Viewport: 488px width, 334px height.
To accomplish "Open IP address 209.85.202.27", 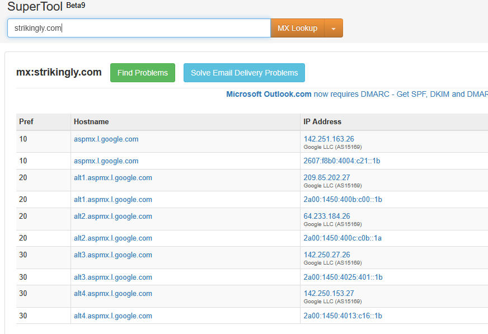I will [x=327, y=177].
